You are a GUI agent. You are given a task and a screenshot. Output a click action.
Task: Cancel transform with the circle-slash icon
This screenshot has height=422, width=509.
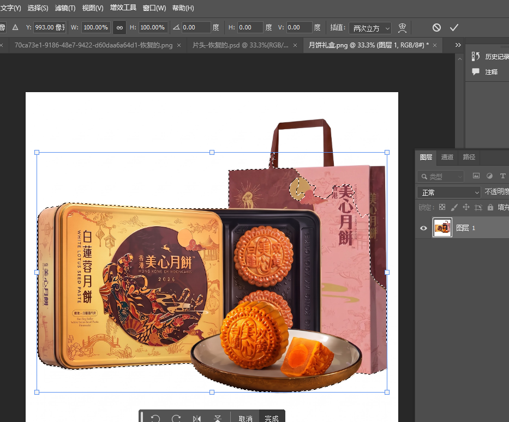[x=436, y=28]
